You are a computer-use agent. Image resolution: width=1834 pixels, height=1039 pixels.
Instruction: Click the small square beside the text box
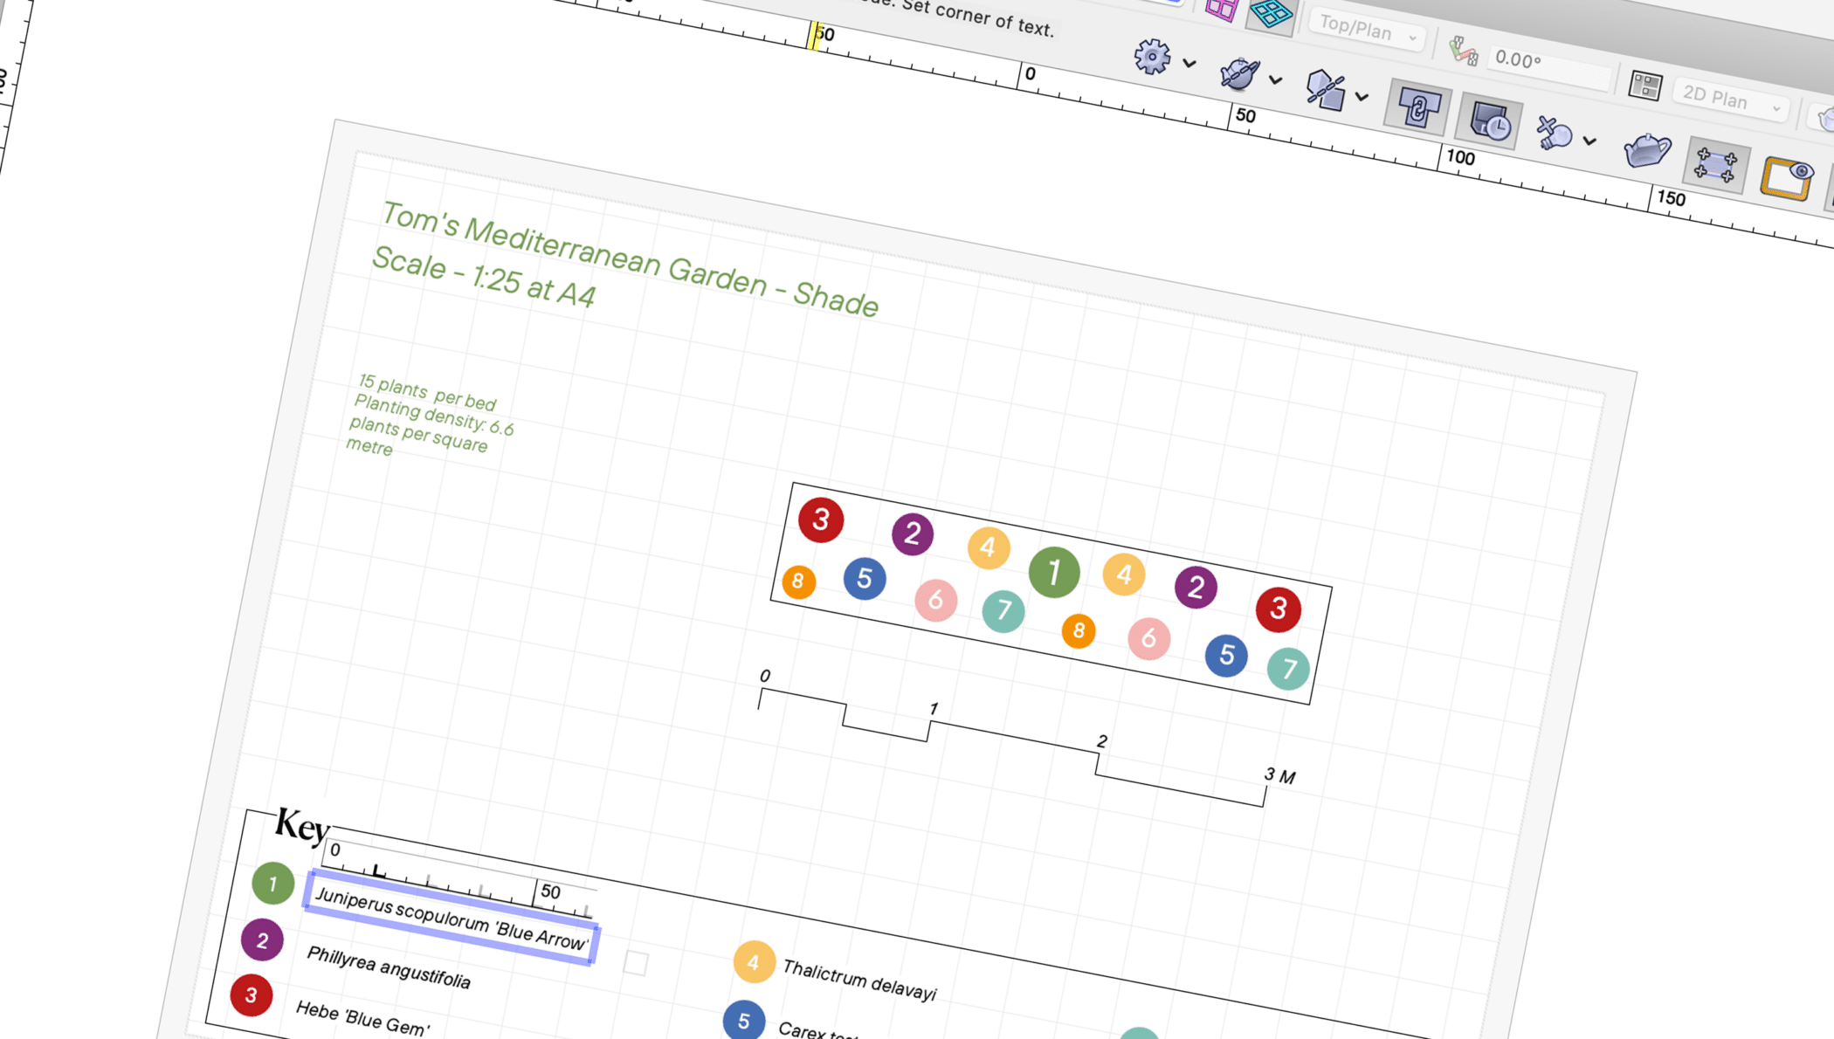pos(636,963)
